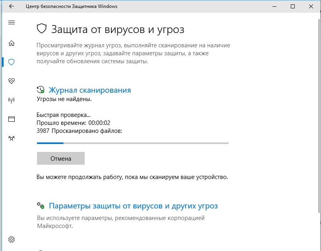The image size is (321, 251).
Task: Click the protection settings gears icon
Action: click(41, 205)
